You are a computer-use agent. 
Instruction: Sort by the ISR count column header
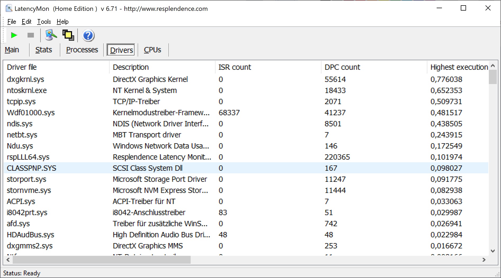[x=235, y=67]
